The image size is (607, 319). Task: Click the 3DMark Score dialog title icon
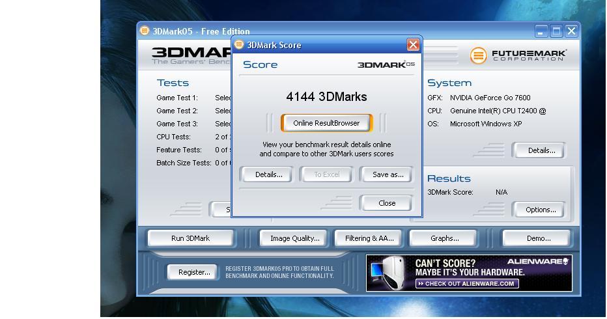[239, 44]
